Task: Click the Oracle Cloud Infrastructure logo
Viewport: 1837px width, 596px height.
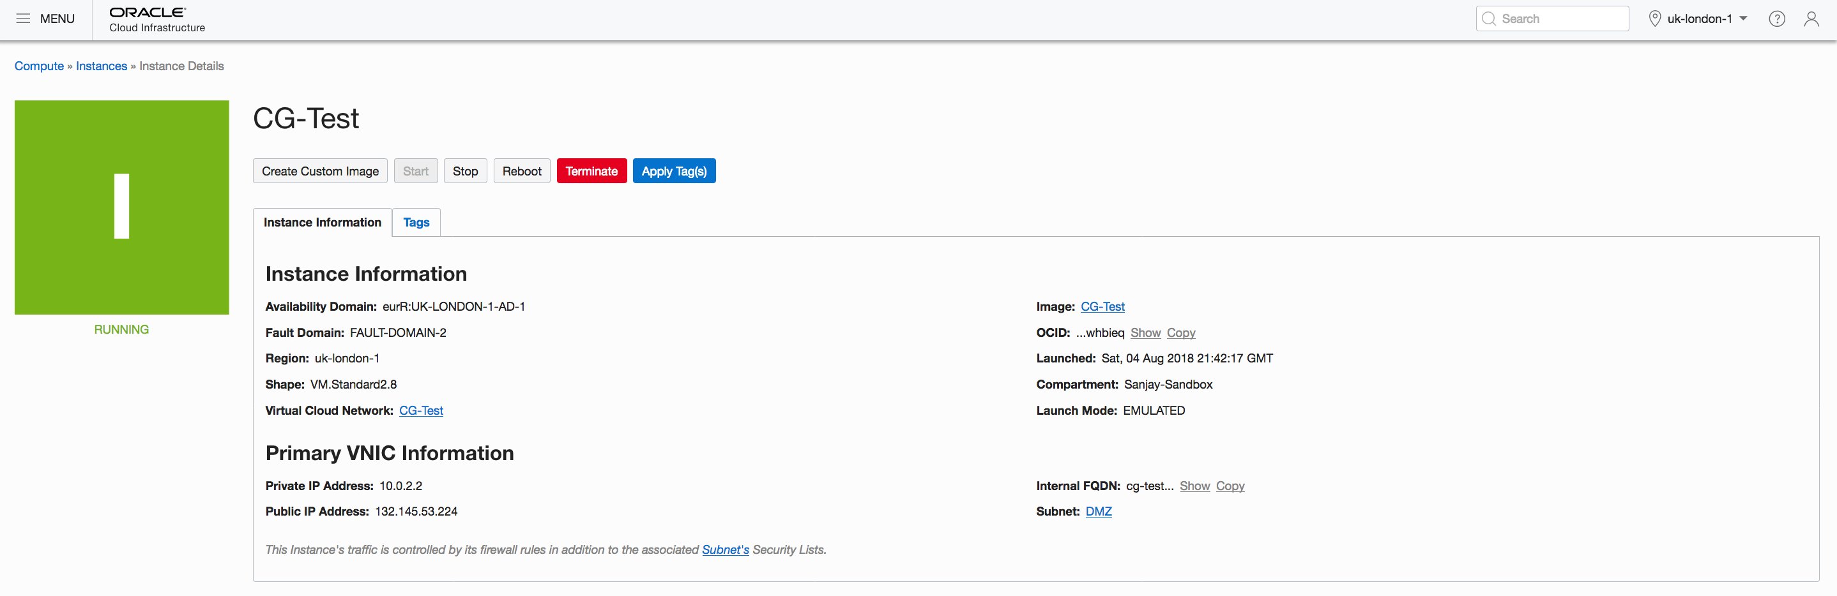Action: [157, 19]
